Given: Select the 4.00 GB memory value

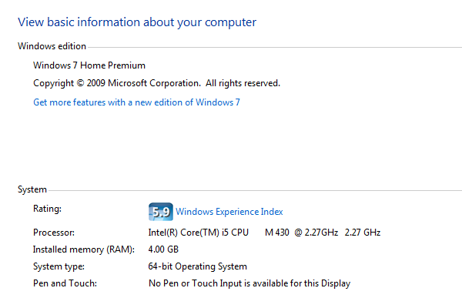Looking at the screenshot, I should point(163,249).
